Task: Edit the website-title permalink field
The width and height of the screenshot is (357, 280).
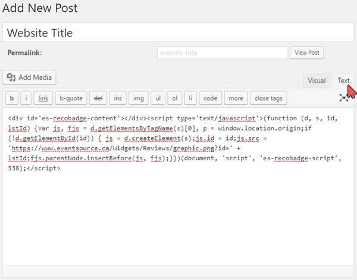Action: (x=223, y=52)
